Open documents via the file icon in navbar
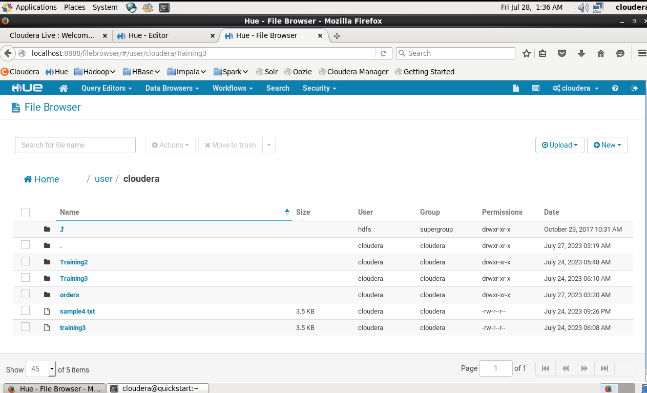The image size is (647, 393). point(516,88)
